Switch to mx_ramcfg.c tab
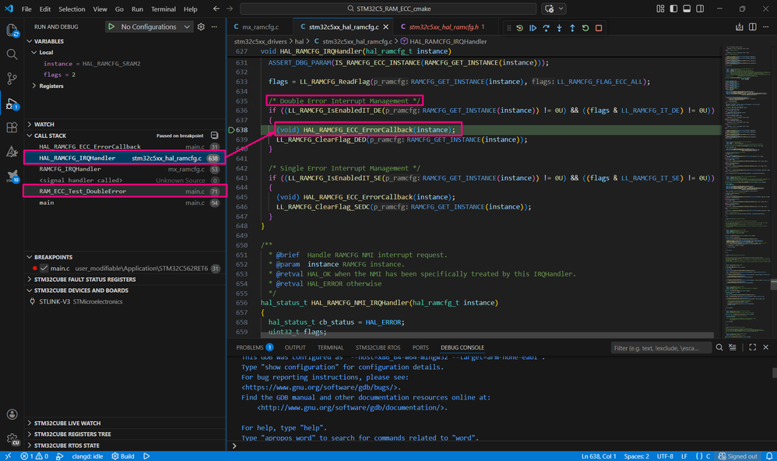777x461 pixels. click(260, 26)
